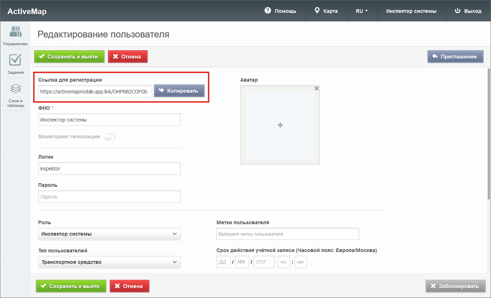Image resolution: width=491 pixels, height=298 pixels.
Task: Open Карта via the map pin icon
Action: pos(317,11)
